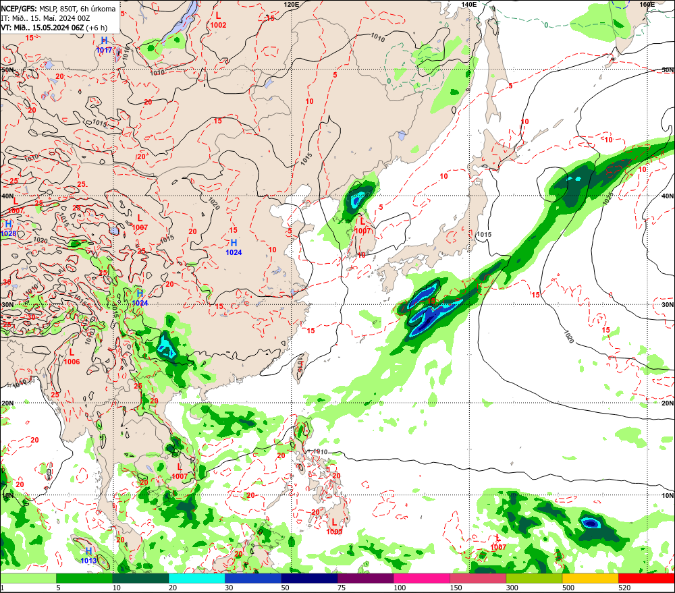Click the dark green 10–20 mm legend swatch
The width and height of the screenshot is (675, 593).
click(141, 578)
